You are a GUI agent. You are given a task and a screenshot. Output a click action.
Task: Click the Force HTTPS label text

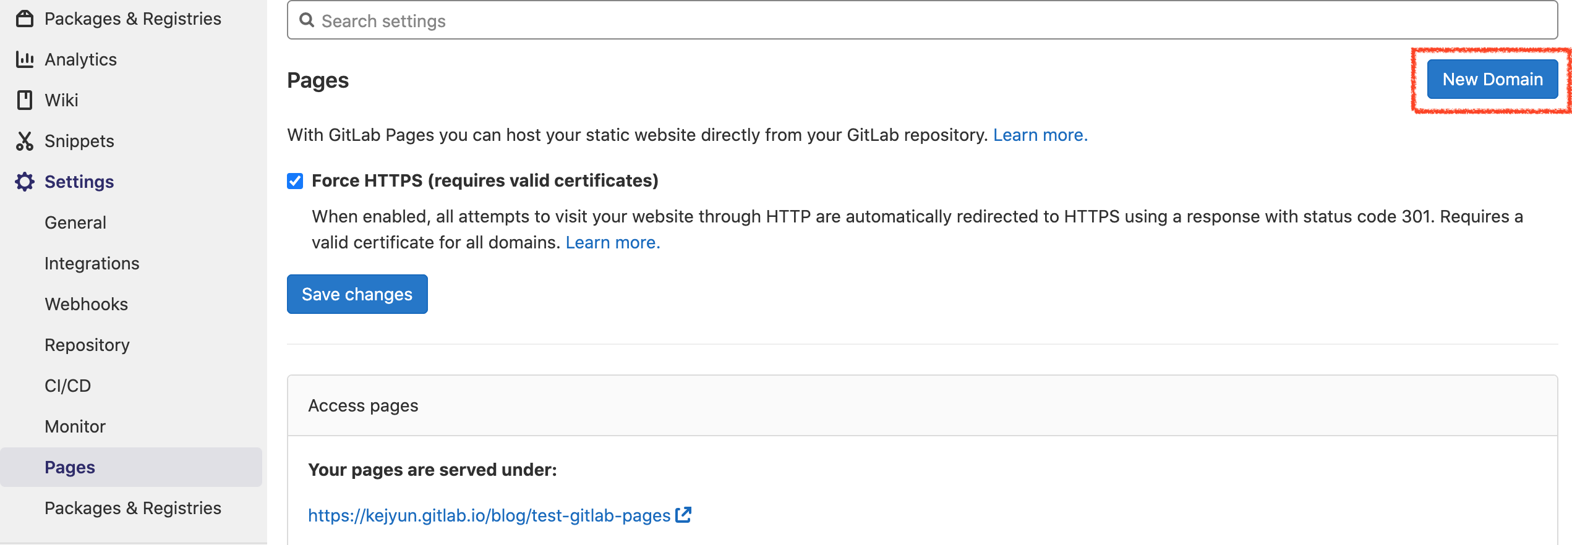(x=485, y=180)
